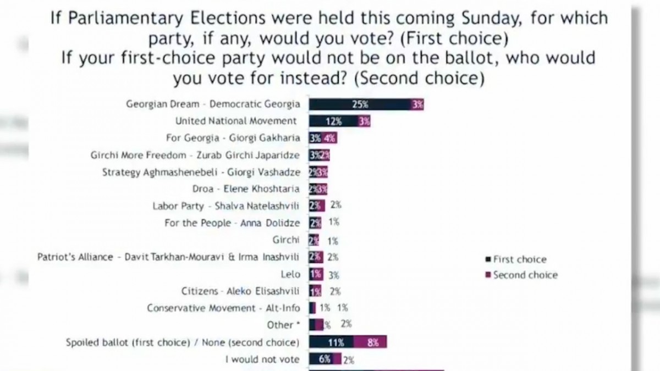Select the Spoiled ballot 11% first-choice bar
Screen dimensions: 660x371
331,342
